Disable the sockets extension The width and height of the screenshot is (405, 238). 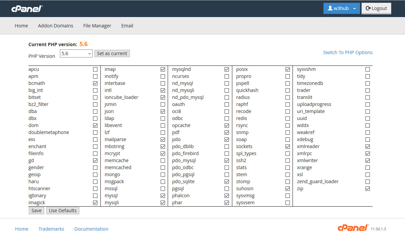(288, 146)
